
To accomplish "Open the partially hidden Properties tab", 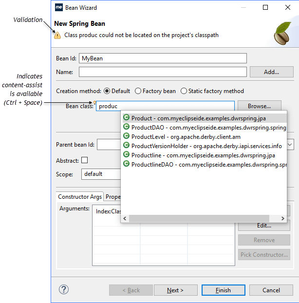I will click(112, 197).
